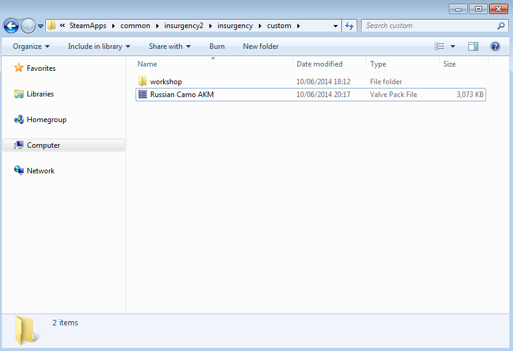
Task: Navigate to insurgency in breadcrumb
Action: pos(235,26)
